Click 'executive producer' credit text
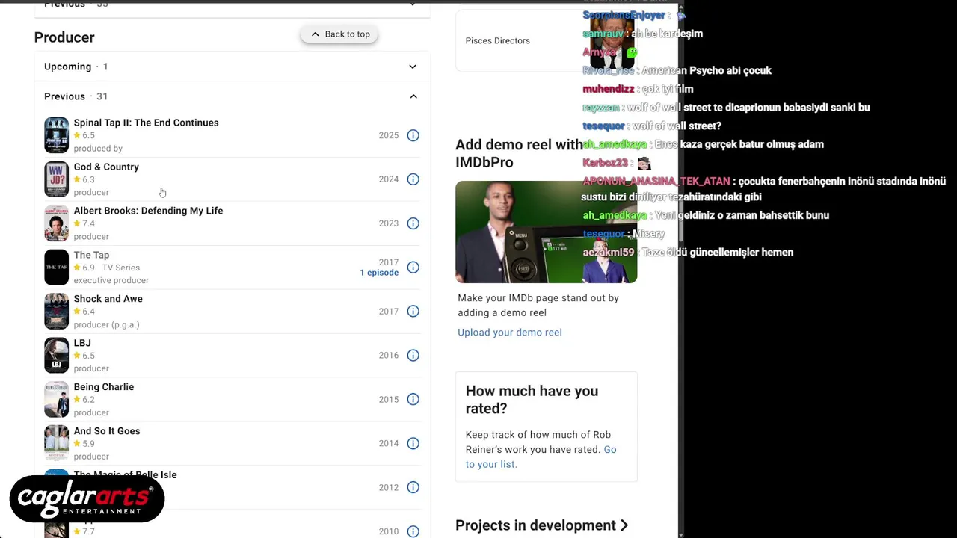Screen dimensions: 957x538 [x=111, y=280]
